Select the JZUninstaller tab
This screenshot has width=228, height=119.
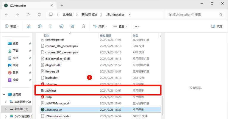[30, 6]
